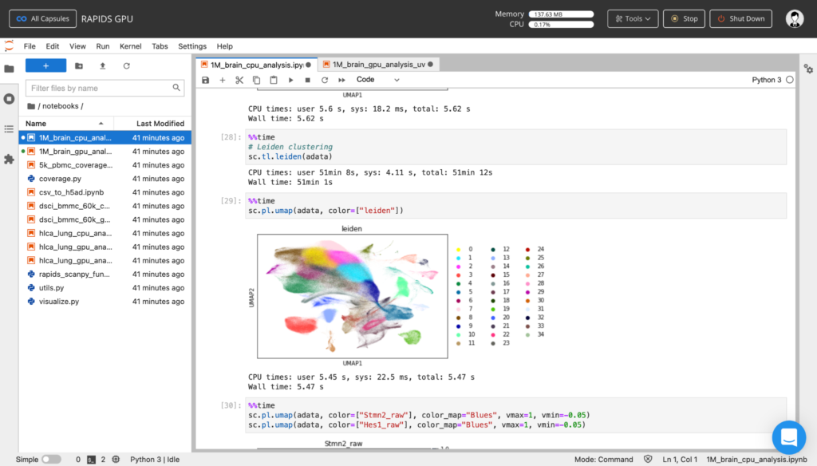This screenshot has height=466, width=817.
Task: Click the All Capsules button
Action: point(43,18)
